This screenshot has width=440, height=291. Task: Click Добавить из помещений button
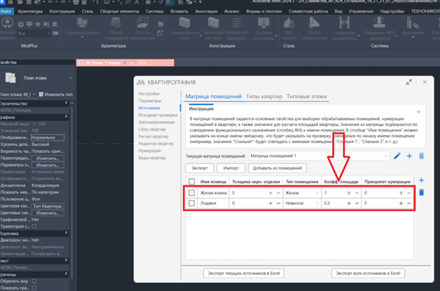(x=277, y=168)
